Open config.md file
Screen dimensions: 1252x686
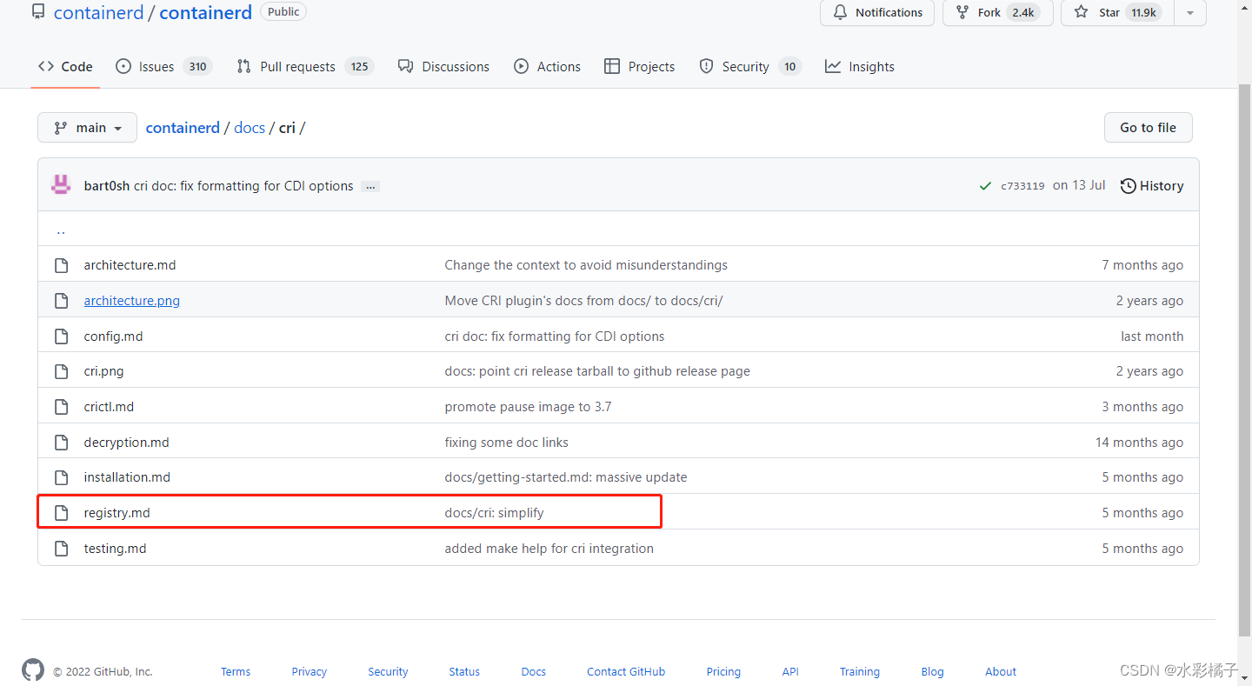pyautogui.click(x=113, y=336)
